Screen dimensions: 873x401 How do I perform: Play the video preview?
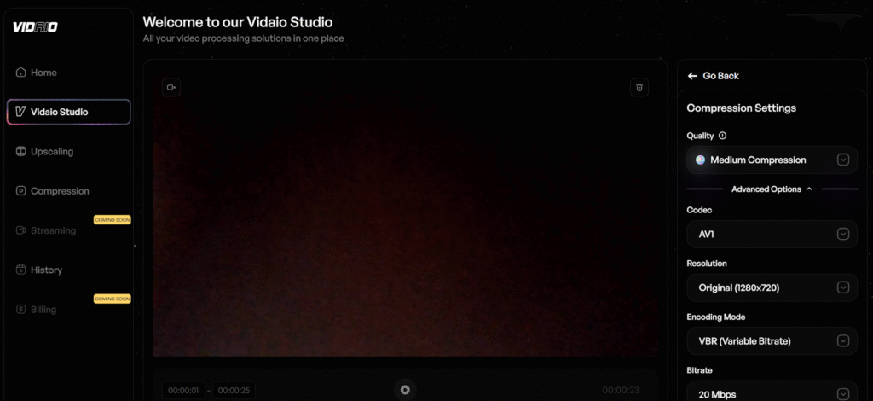405,390
